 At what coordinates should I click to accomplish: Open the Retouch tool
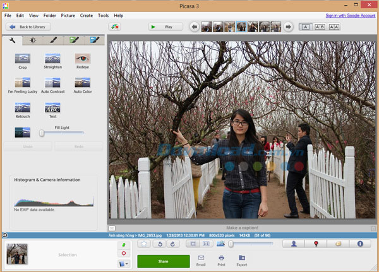(x=23, y=108)
